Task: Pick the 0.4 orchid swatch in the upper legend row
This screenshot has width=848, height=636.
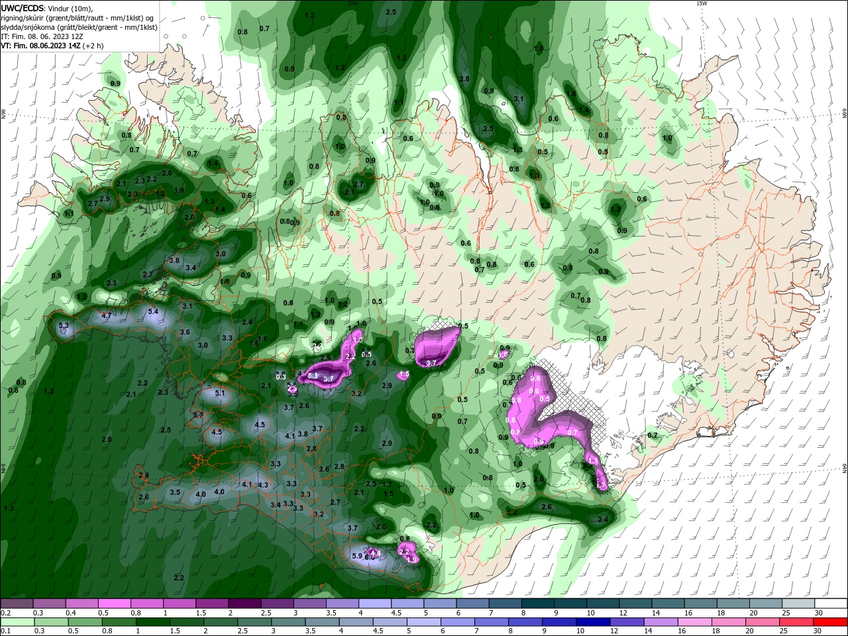Action: pyautogui.click(x=82, y=603)
